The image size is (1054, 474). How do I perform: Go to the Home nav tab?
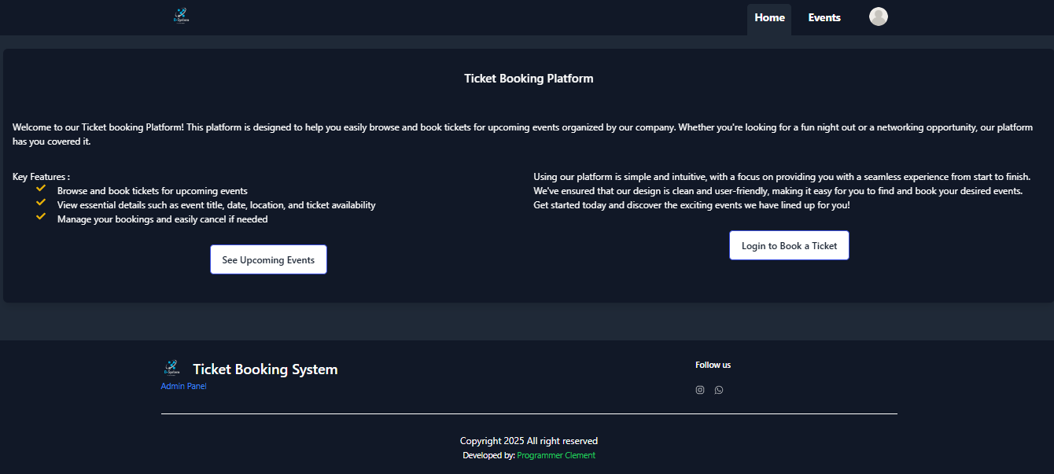tap(769, 18)
